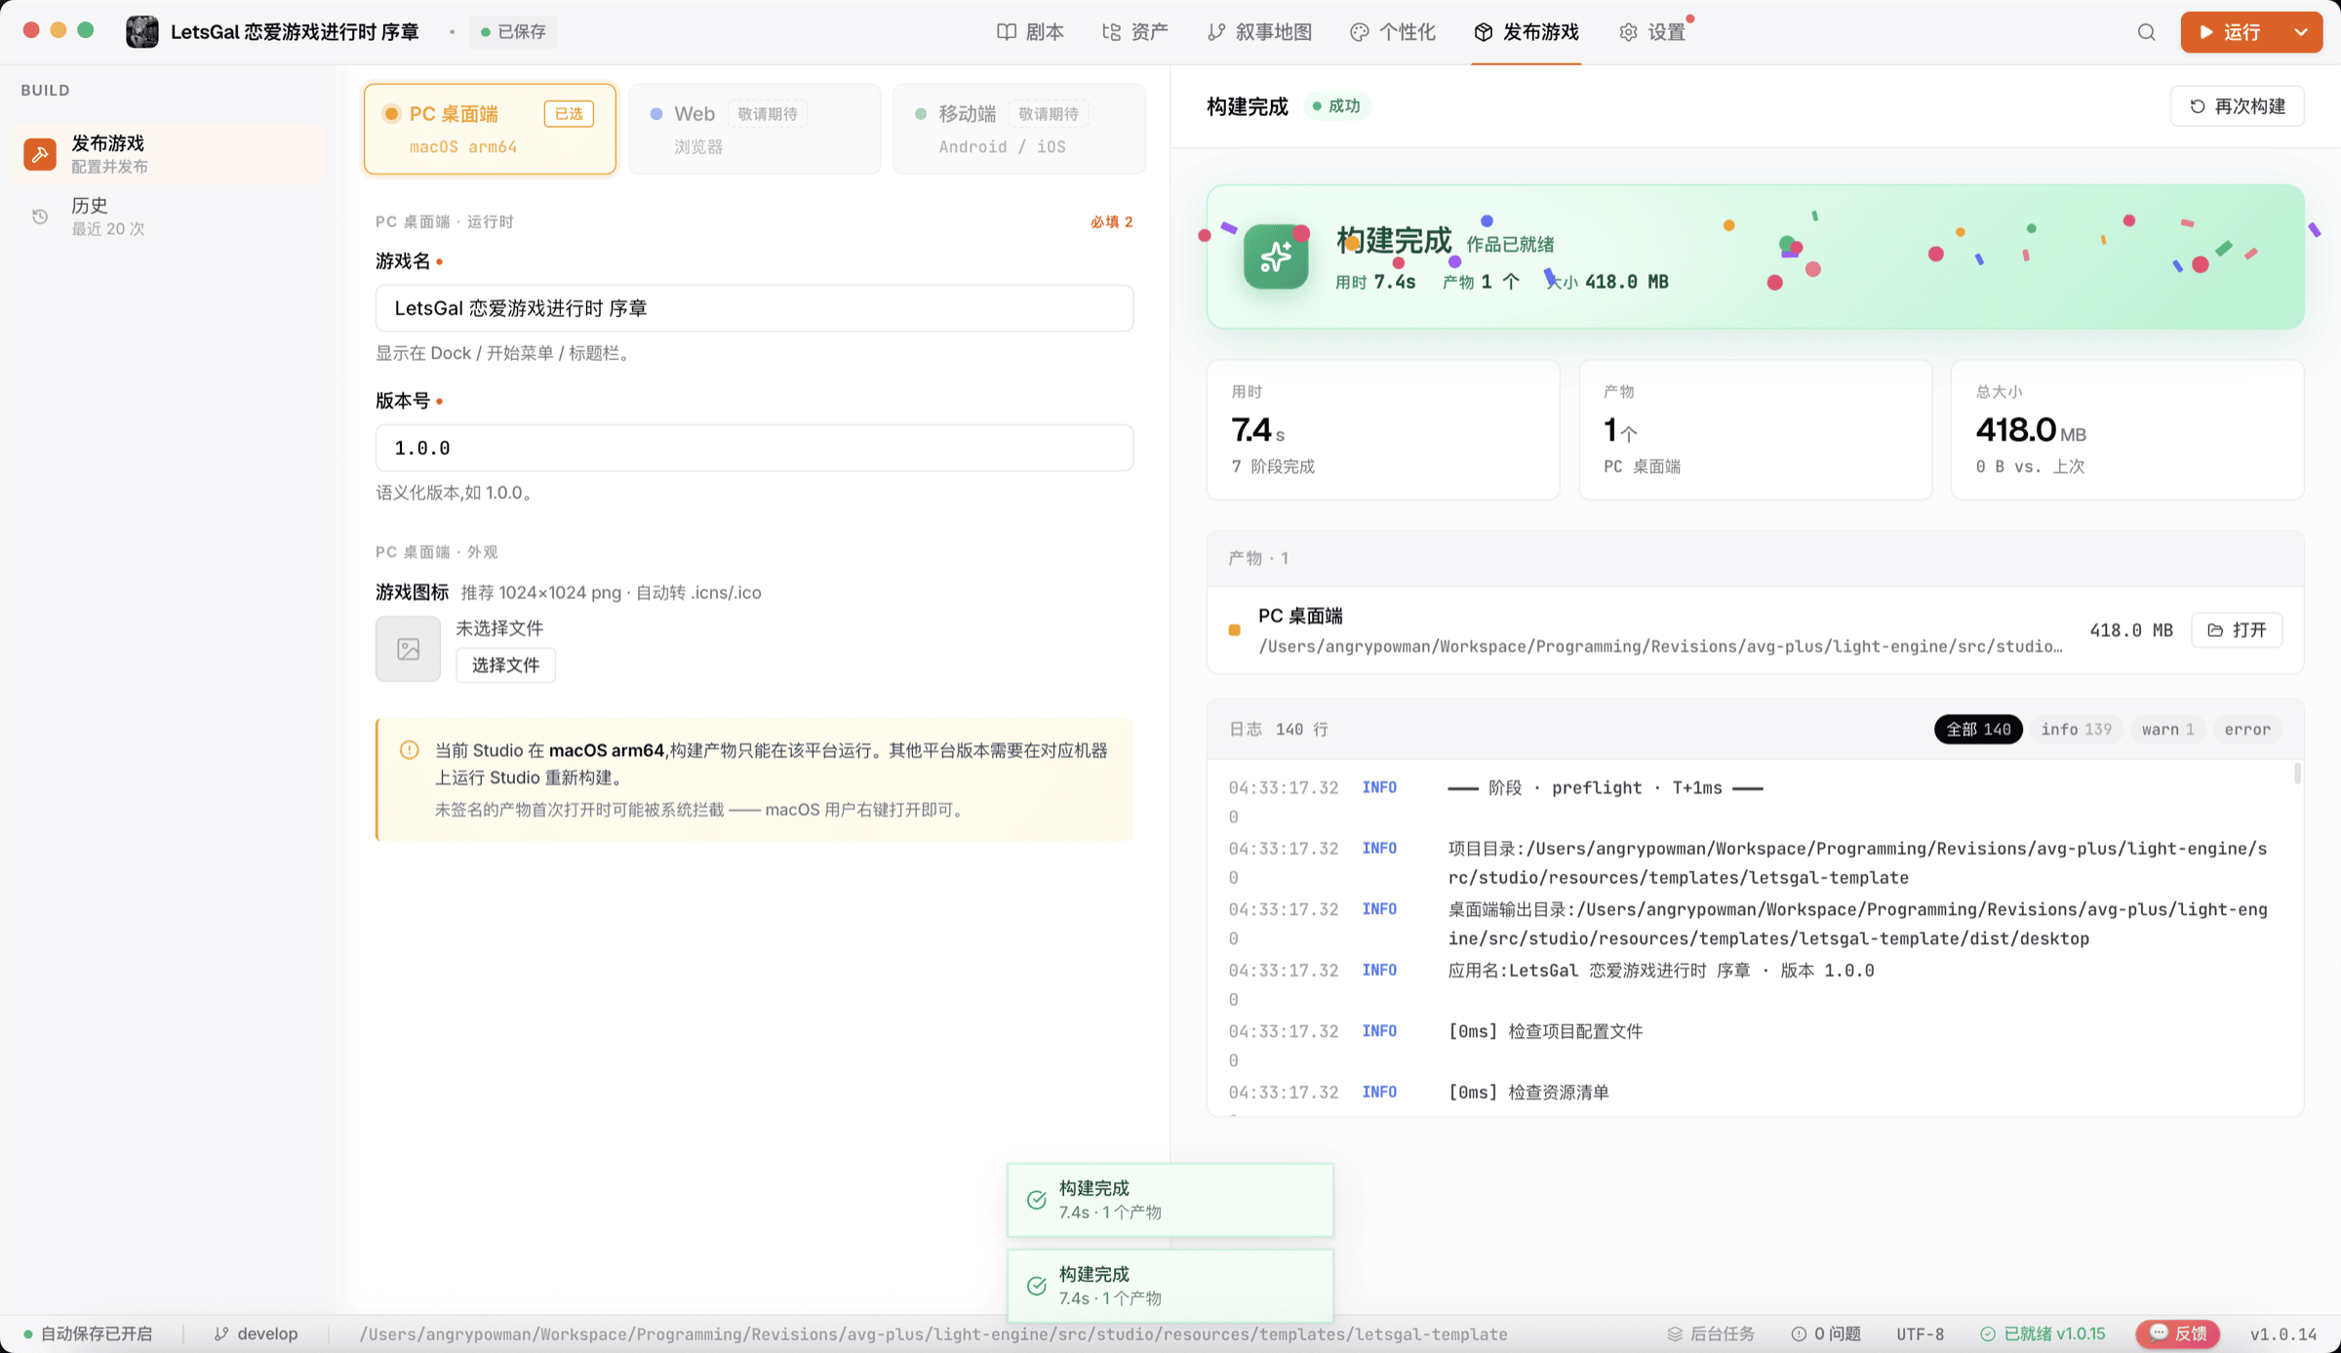Image resolution: width=2341 pixels, height=1353 pixels.
Task: Open the search magnifier icon
Action: [x=2146, y=32]
